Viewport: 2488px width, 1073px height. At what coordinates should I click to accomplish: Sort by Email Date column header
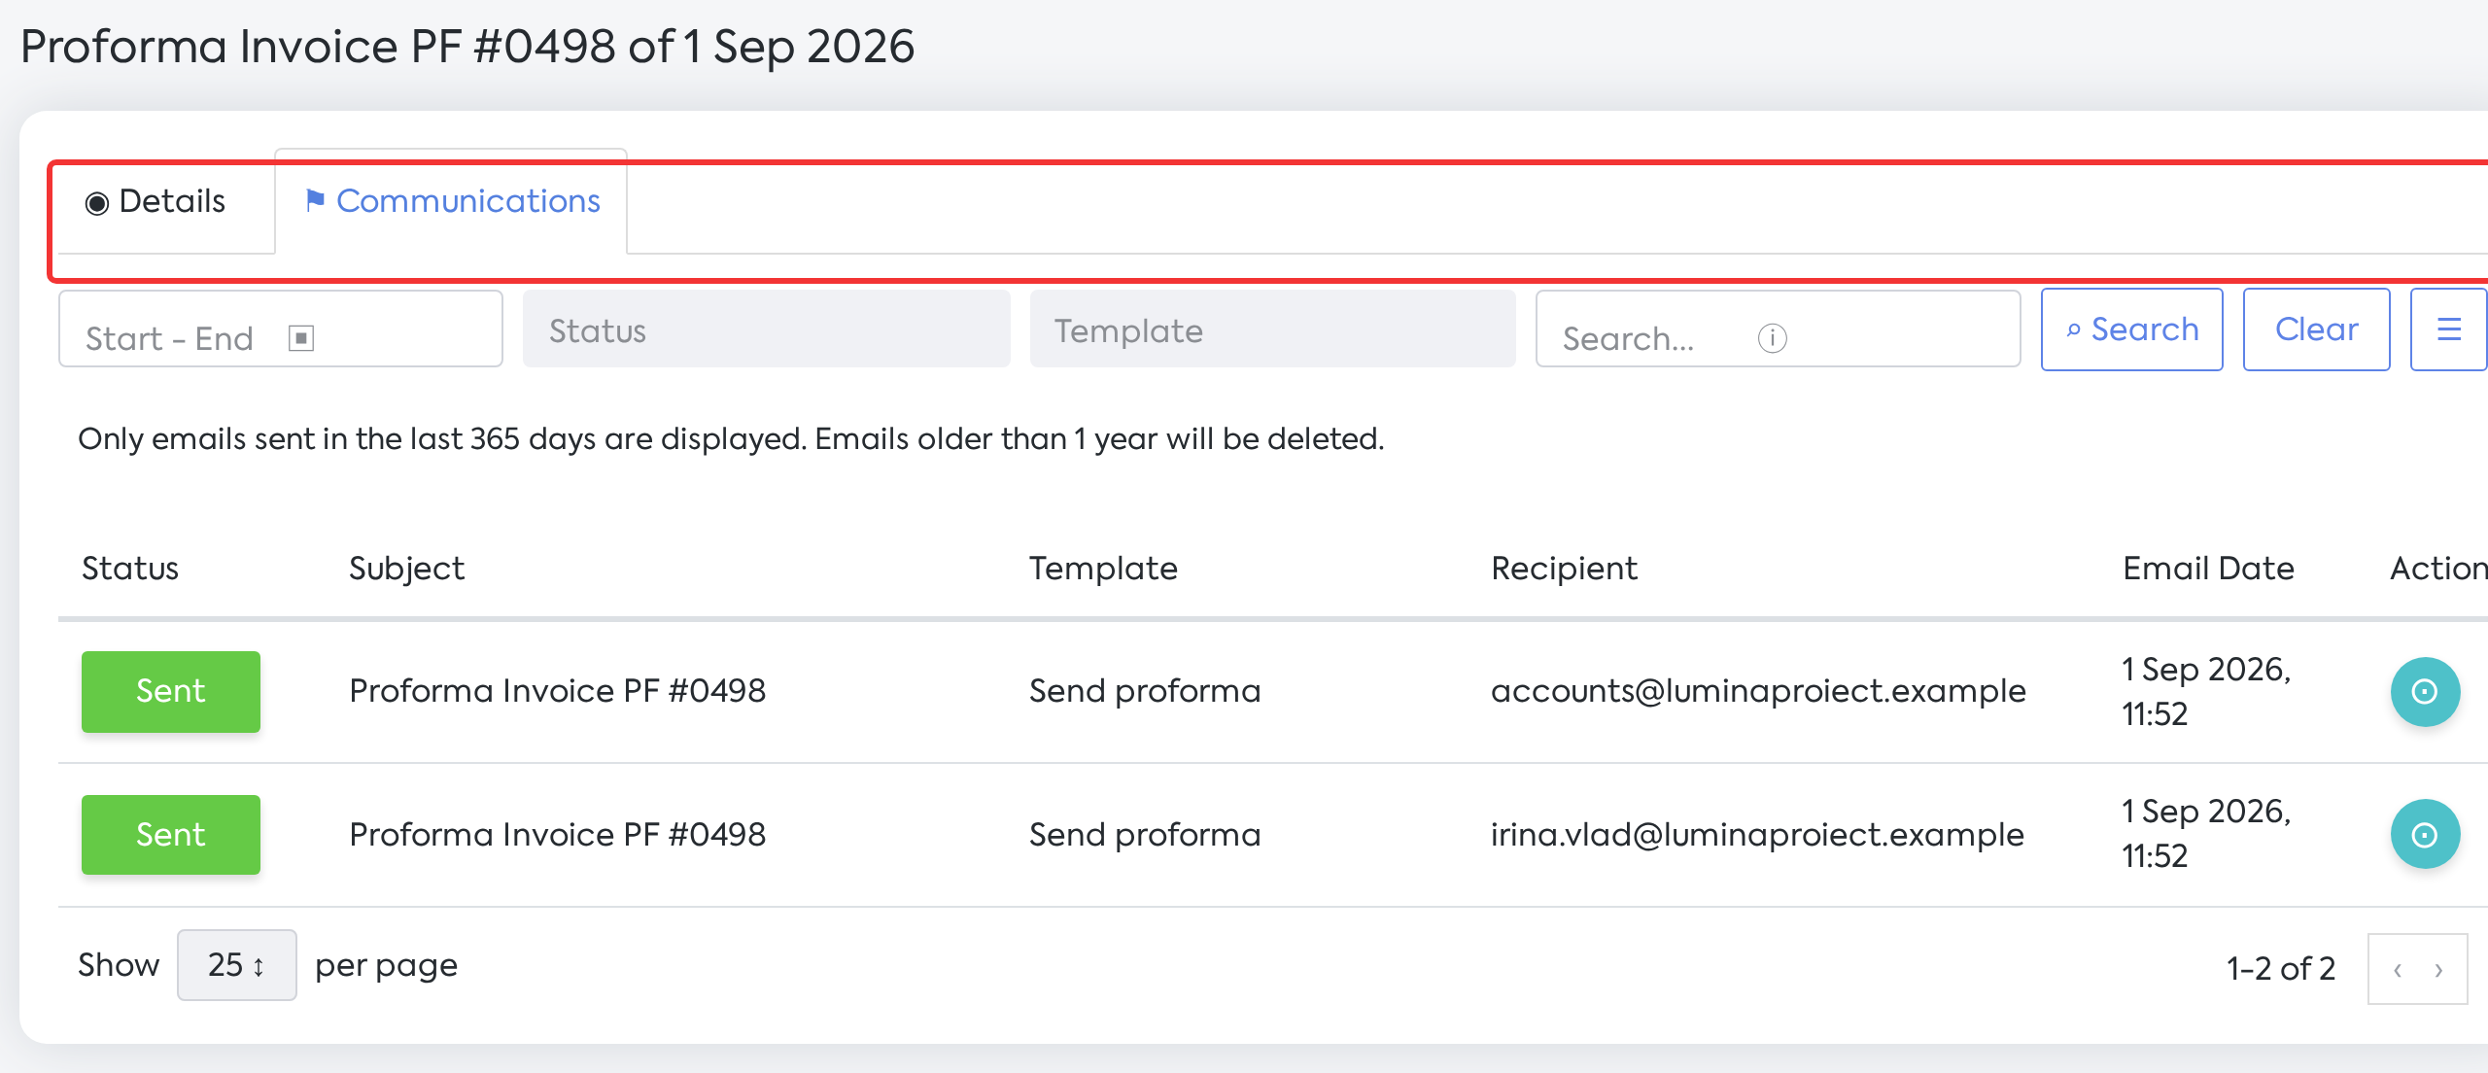[x=2208, y=569]
